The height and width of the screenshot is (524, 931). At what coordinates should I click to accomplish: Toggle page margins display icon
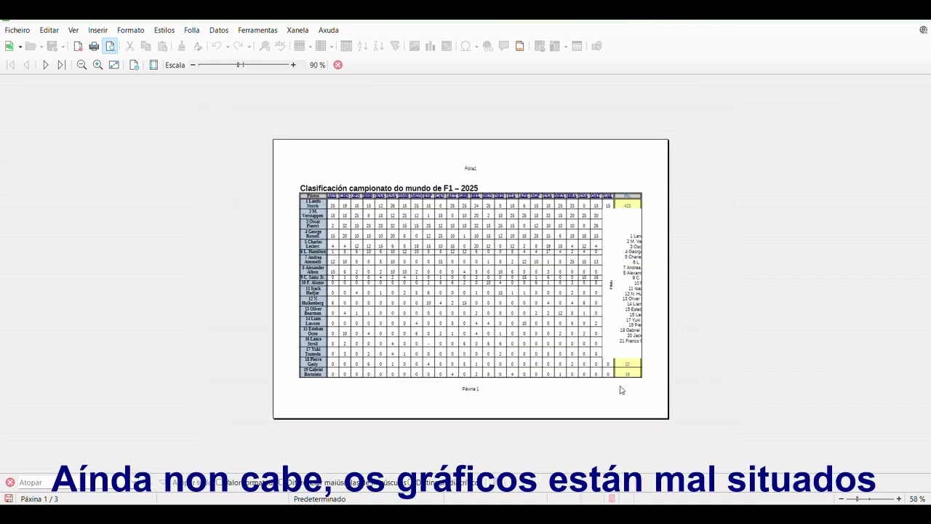coord(153,65)
